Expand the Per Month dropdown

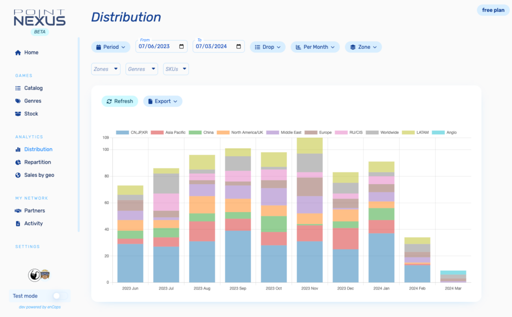click(315, 47)
